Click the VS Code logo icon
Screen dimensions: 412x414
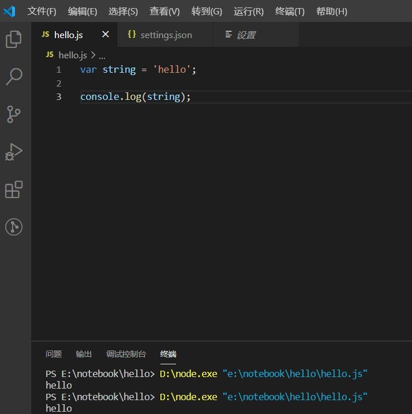[x=10, y=12]
